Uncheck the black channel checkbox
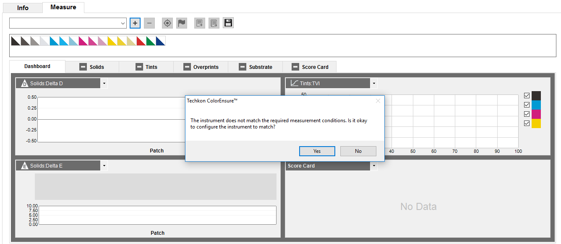 (x=527, y=96)
